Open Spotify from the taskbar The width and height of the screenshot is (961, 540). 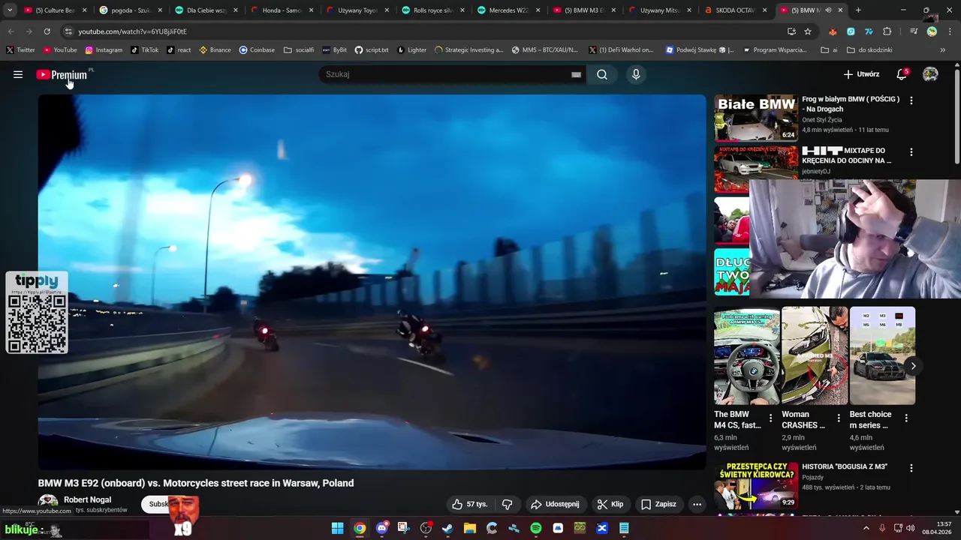(x=536, y=529)
